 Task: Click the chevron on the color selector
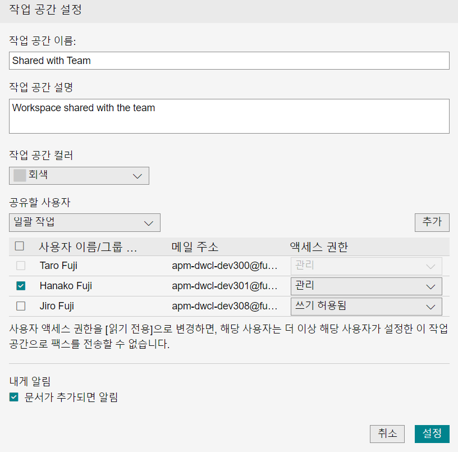point(137,176)
